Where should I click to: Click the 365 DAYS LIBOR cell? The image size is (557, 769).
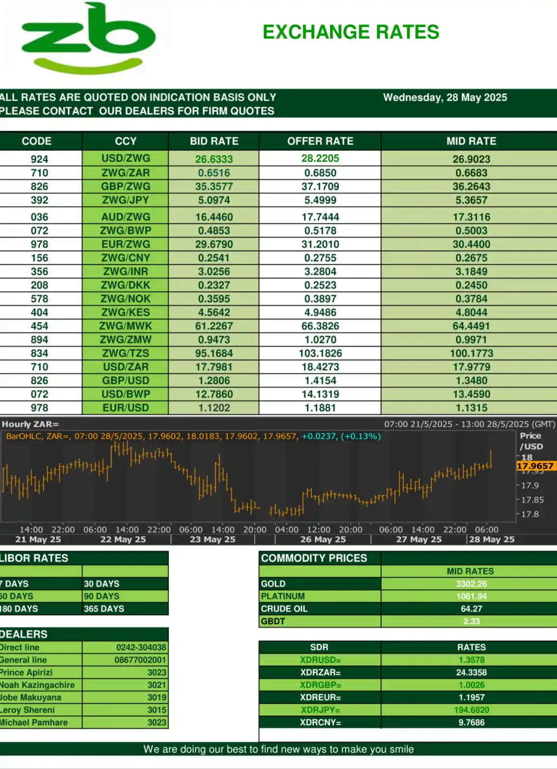pyautogui.click(x=125, y=608)
